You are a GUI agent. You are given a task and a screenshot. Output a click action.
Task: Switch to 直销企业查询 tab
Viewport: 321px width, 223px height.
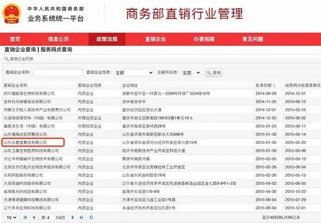pos(20,50)
